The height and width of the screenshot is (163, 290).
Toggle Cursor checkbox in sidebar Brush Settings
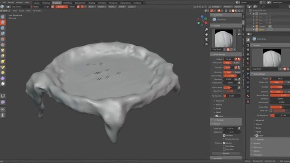(x=217, y=116)
